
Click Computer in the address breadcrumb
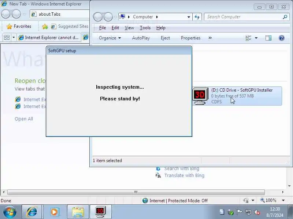pos(143,17)
